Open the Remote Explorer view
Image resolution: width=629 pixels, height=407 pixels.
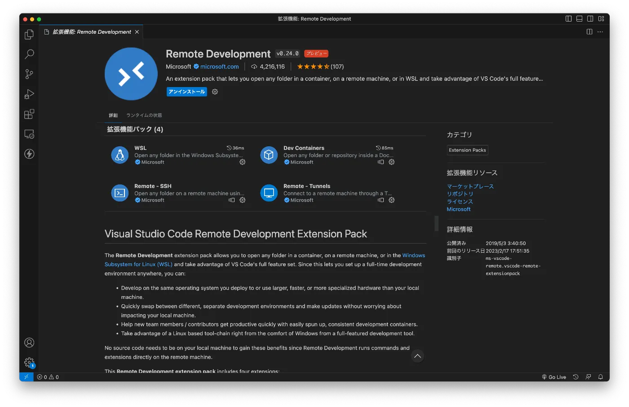(29, 134)
